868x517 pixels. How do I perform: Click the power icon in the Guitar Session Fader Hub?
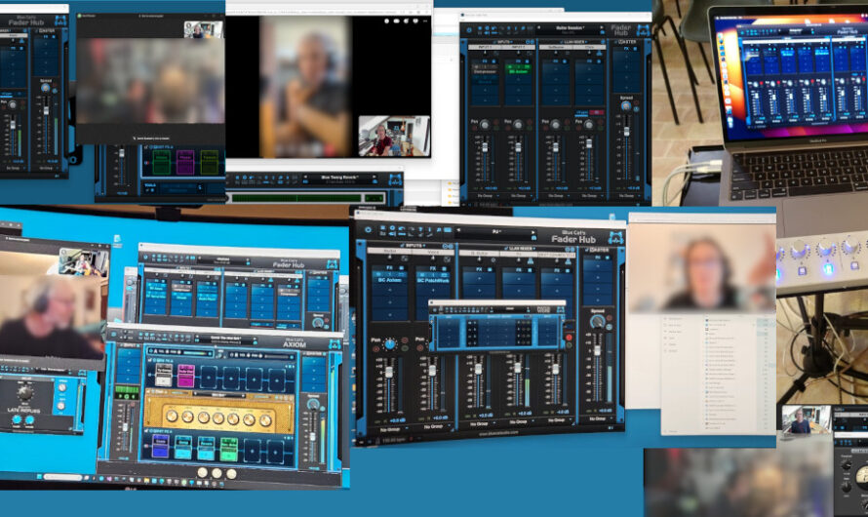(469, 30)
